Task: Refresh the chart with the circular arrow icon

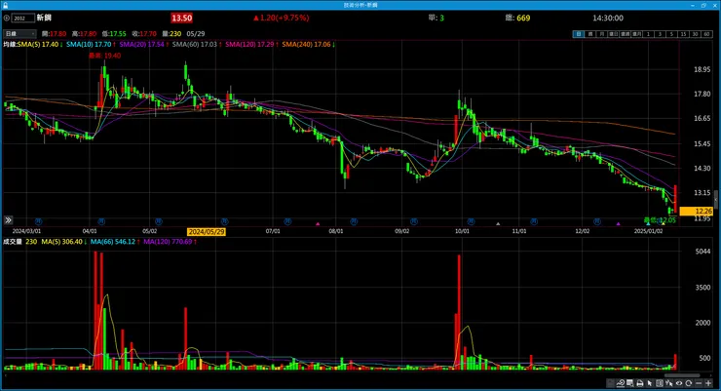Action: coord(688,383)
